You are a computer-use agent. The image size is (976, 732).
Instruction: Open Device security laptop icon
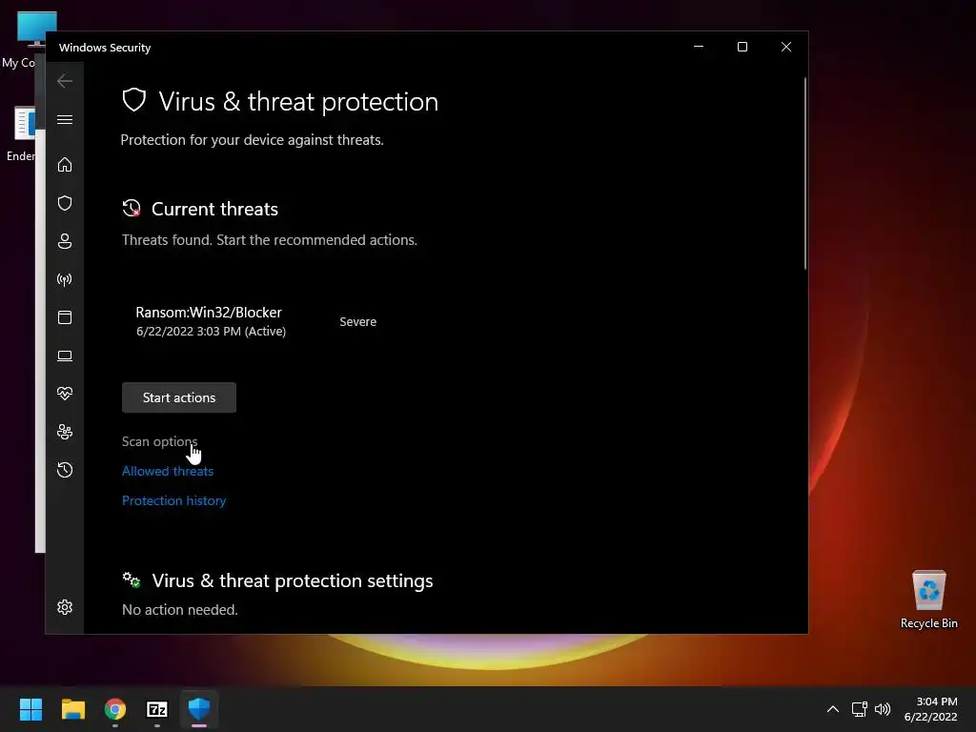[65, 356]
